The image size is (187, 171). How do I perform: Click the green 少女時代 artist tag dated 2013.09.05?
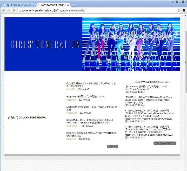pyautogui.click(x=71, y=89)
